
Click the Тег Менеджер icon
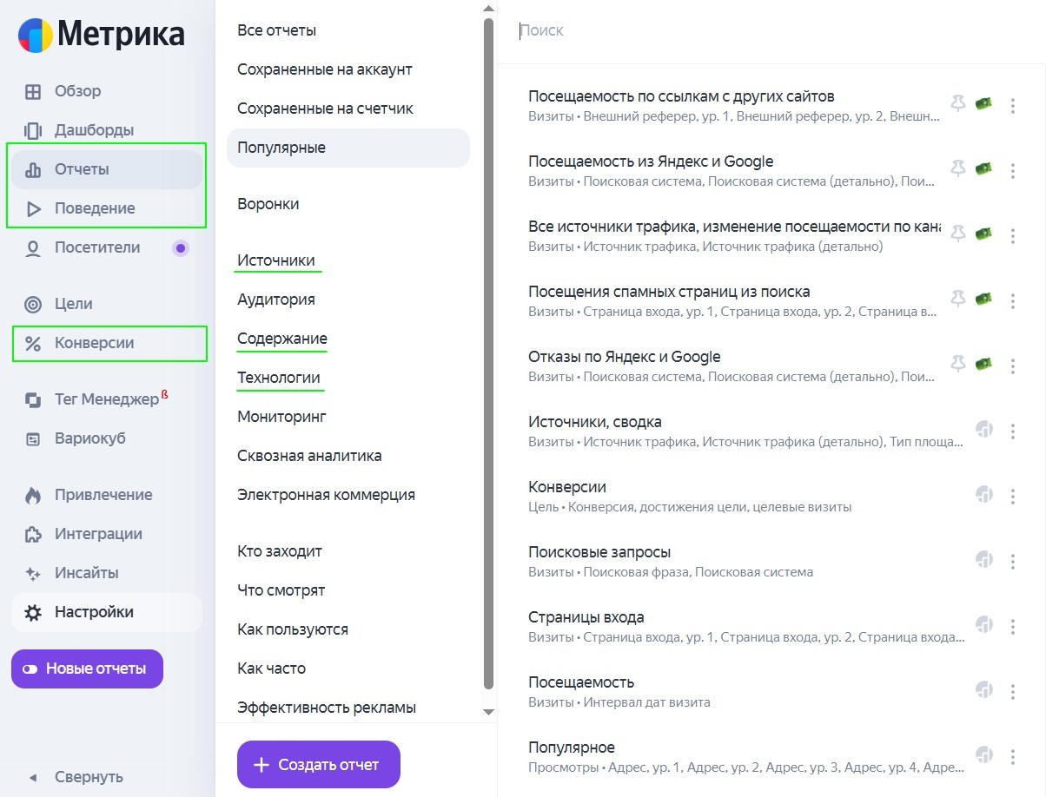(33, 398)
